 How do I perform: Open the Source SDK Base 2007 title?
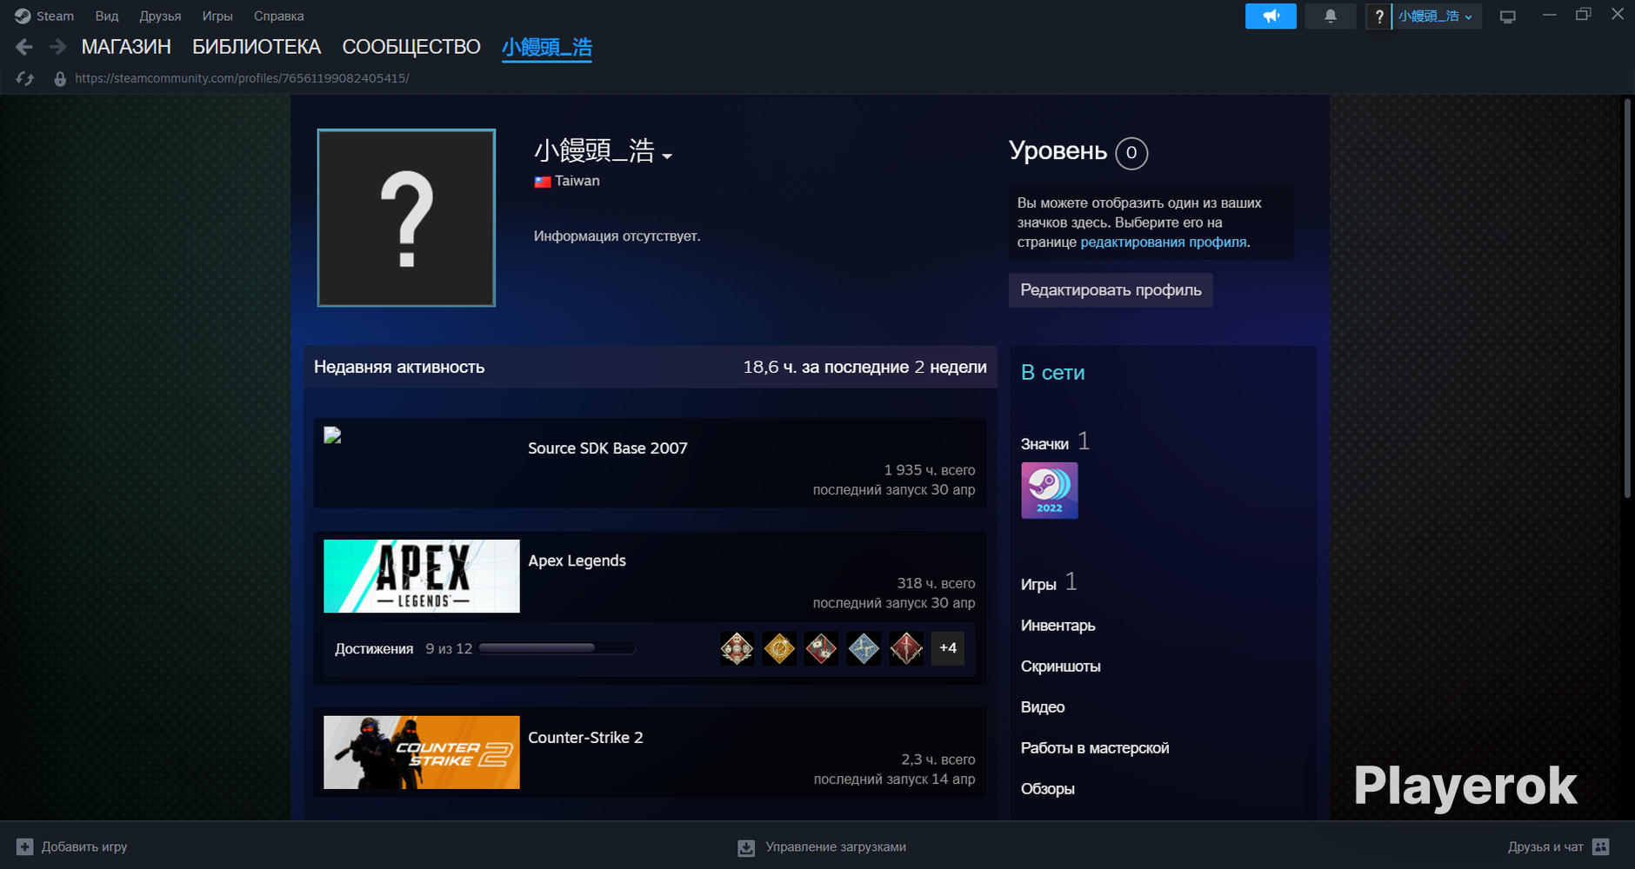pyautogui.click(x=608, y=448)
